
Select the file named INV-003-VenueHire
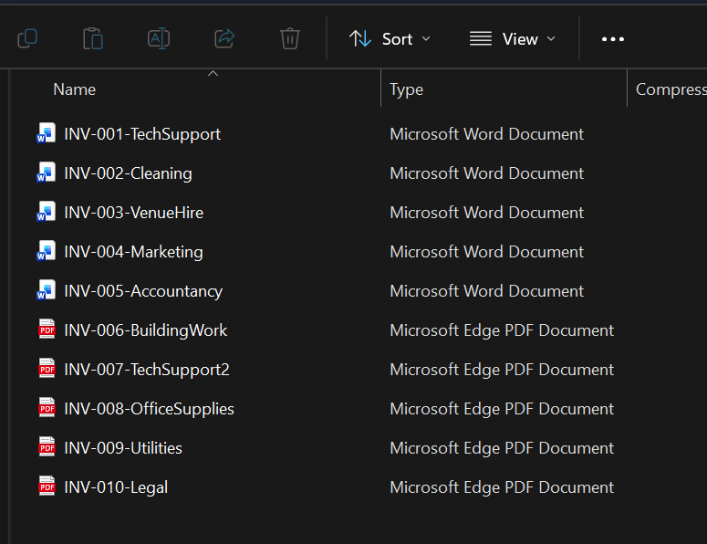point(134,213)
